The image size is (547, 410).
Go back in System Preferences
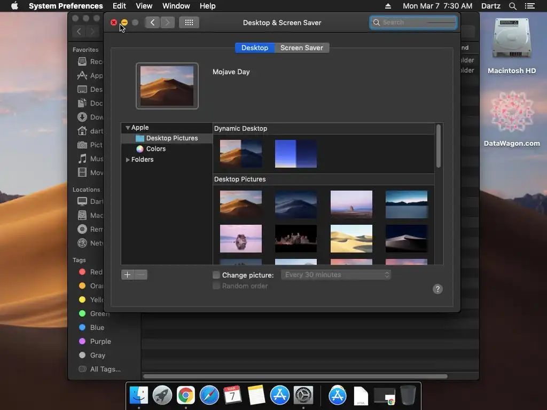pyautogui.click(x=152, y=22)
